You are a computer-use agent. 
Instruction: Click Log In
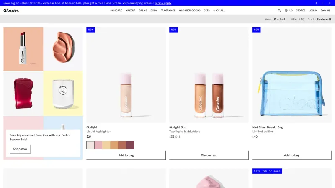click(313, 10)
